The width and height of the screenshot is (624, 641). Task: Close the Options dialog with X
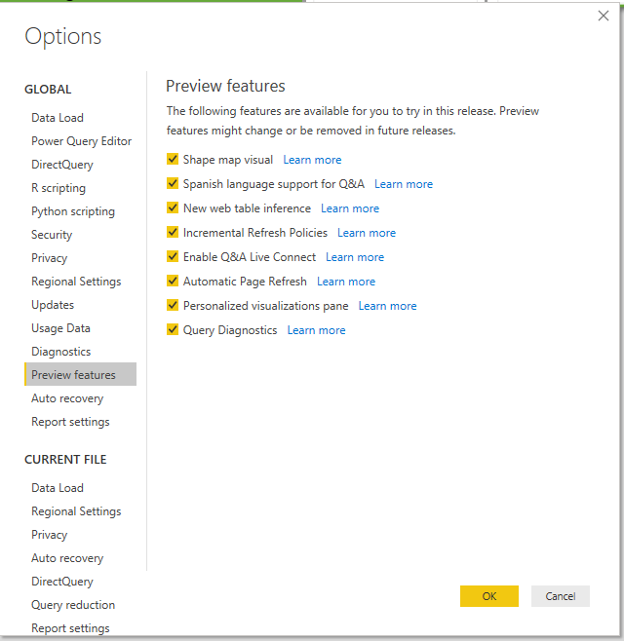click(x=604, y=16)
